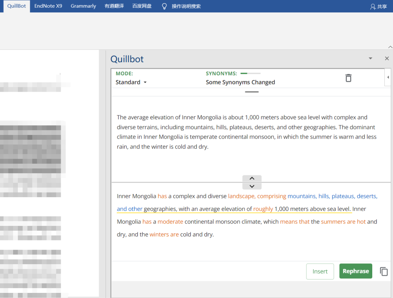
Task: Open the Standard mode dropdown
Action: click(131, 82)
